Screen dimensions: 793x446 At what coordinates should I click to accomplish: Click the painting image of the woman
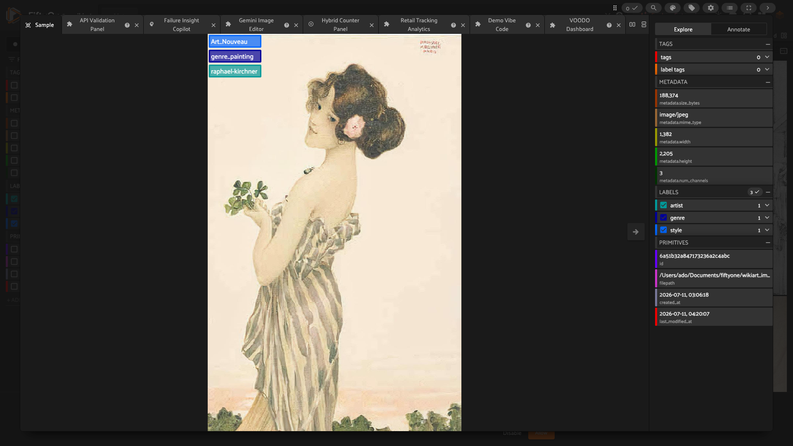pos(334,232)
